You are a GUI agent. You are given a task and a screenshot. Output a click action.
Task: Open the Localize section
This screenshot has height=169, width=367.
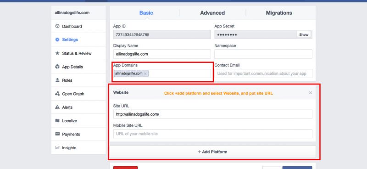click(78, 121)
